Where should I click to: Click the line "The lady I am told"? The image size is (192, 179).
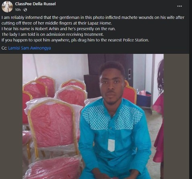(x=53, y=35)
